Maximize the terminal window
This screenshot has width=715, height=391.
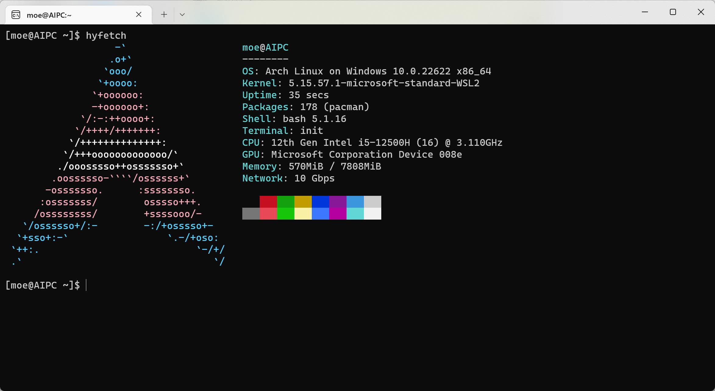[x=673, y=12]
